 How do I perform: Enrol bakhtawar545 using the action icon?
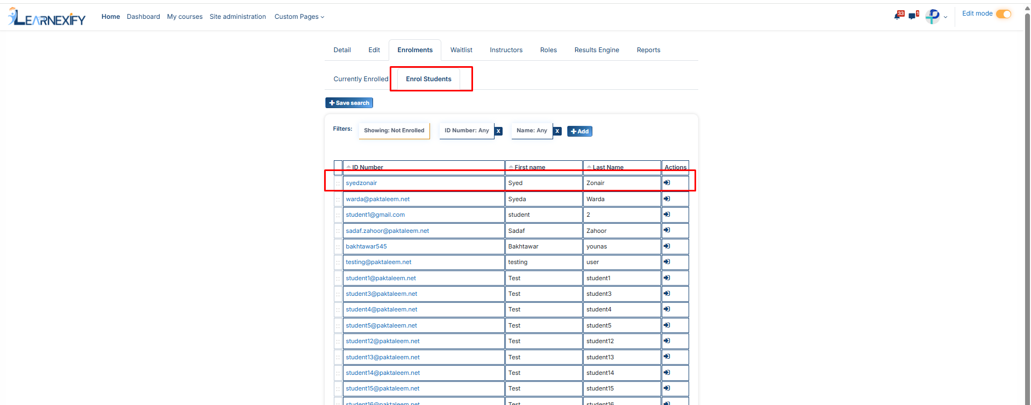667,246
